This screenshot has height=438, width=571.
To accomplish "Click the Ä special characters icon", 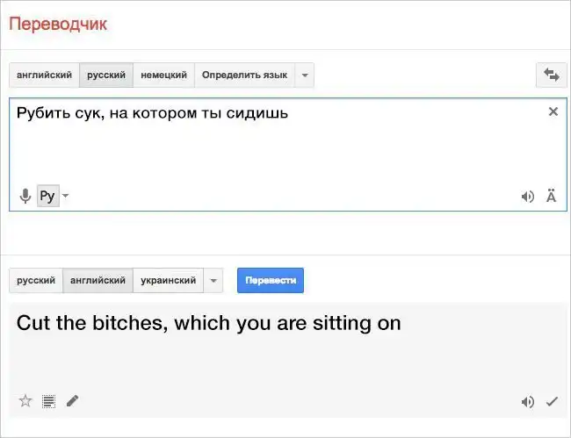I will point(551,197).
